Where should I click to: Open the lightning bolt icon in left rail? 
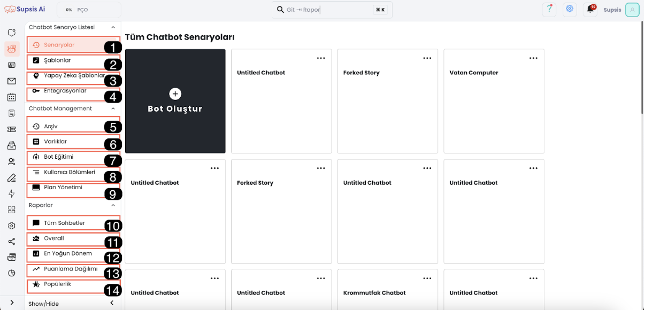click(x=12, y=194)
